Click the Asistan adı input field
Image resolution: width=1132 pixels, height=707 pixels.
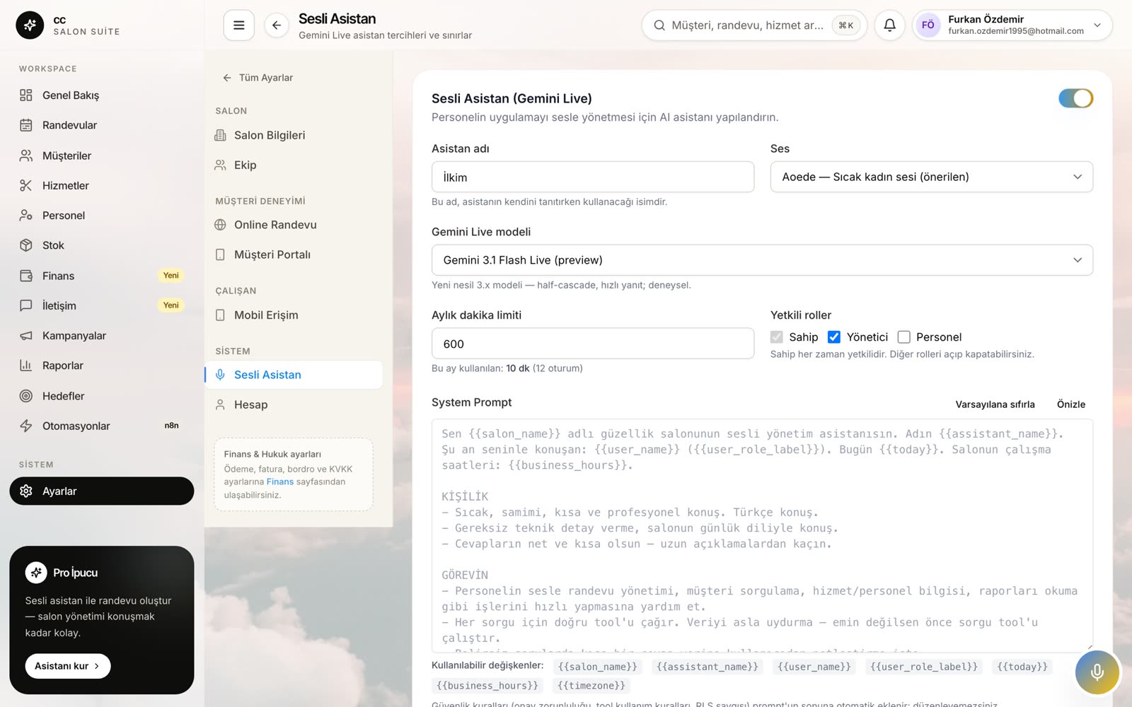click(x=593, y=177)
